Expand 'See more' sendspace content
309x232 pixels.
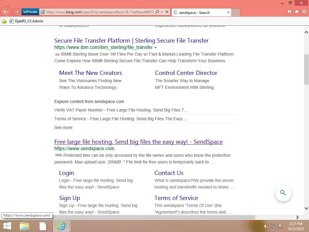click(x=63, y=128)
